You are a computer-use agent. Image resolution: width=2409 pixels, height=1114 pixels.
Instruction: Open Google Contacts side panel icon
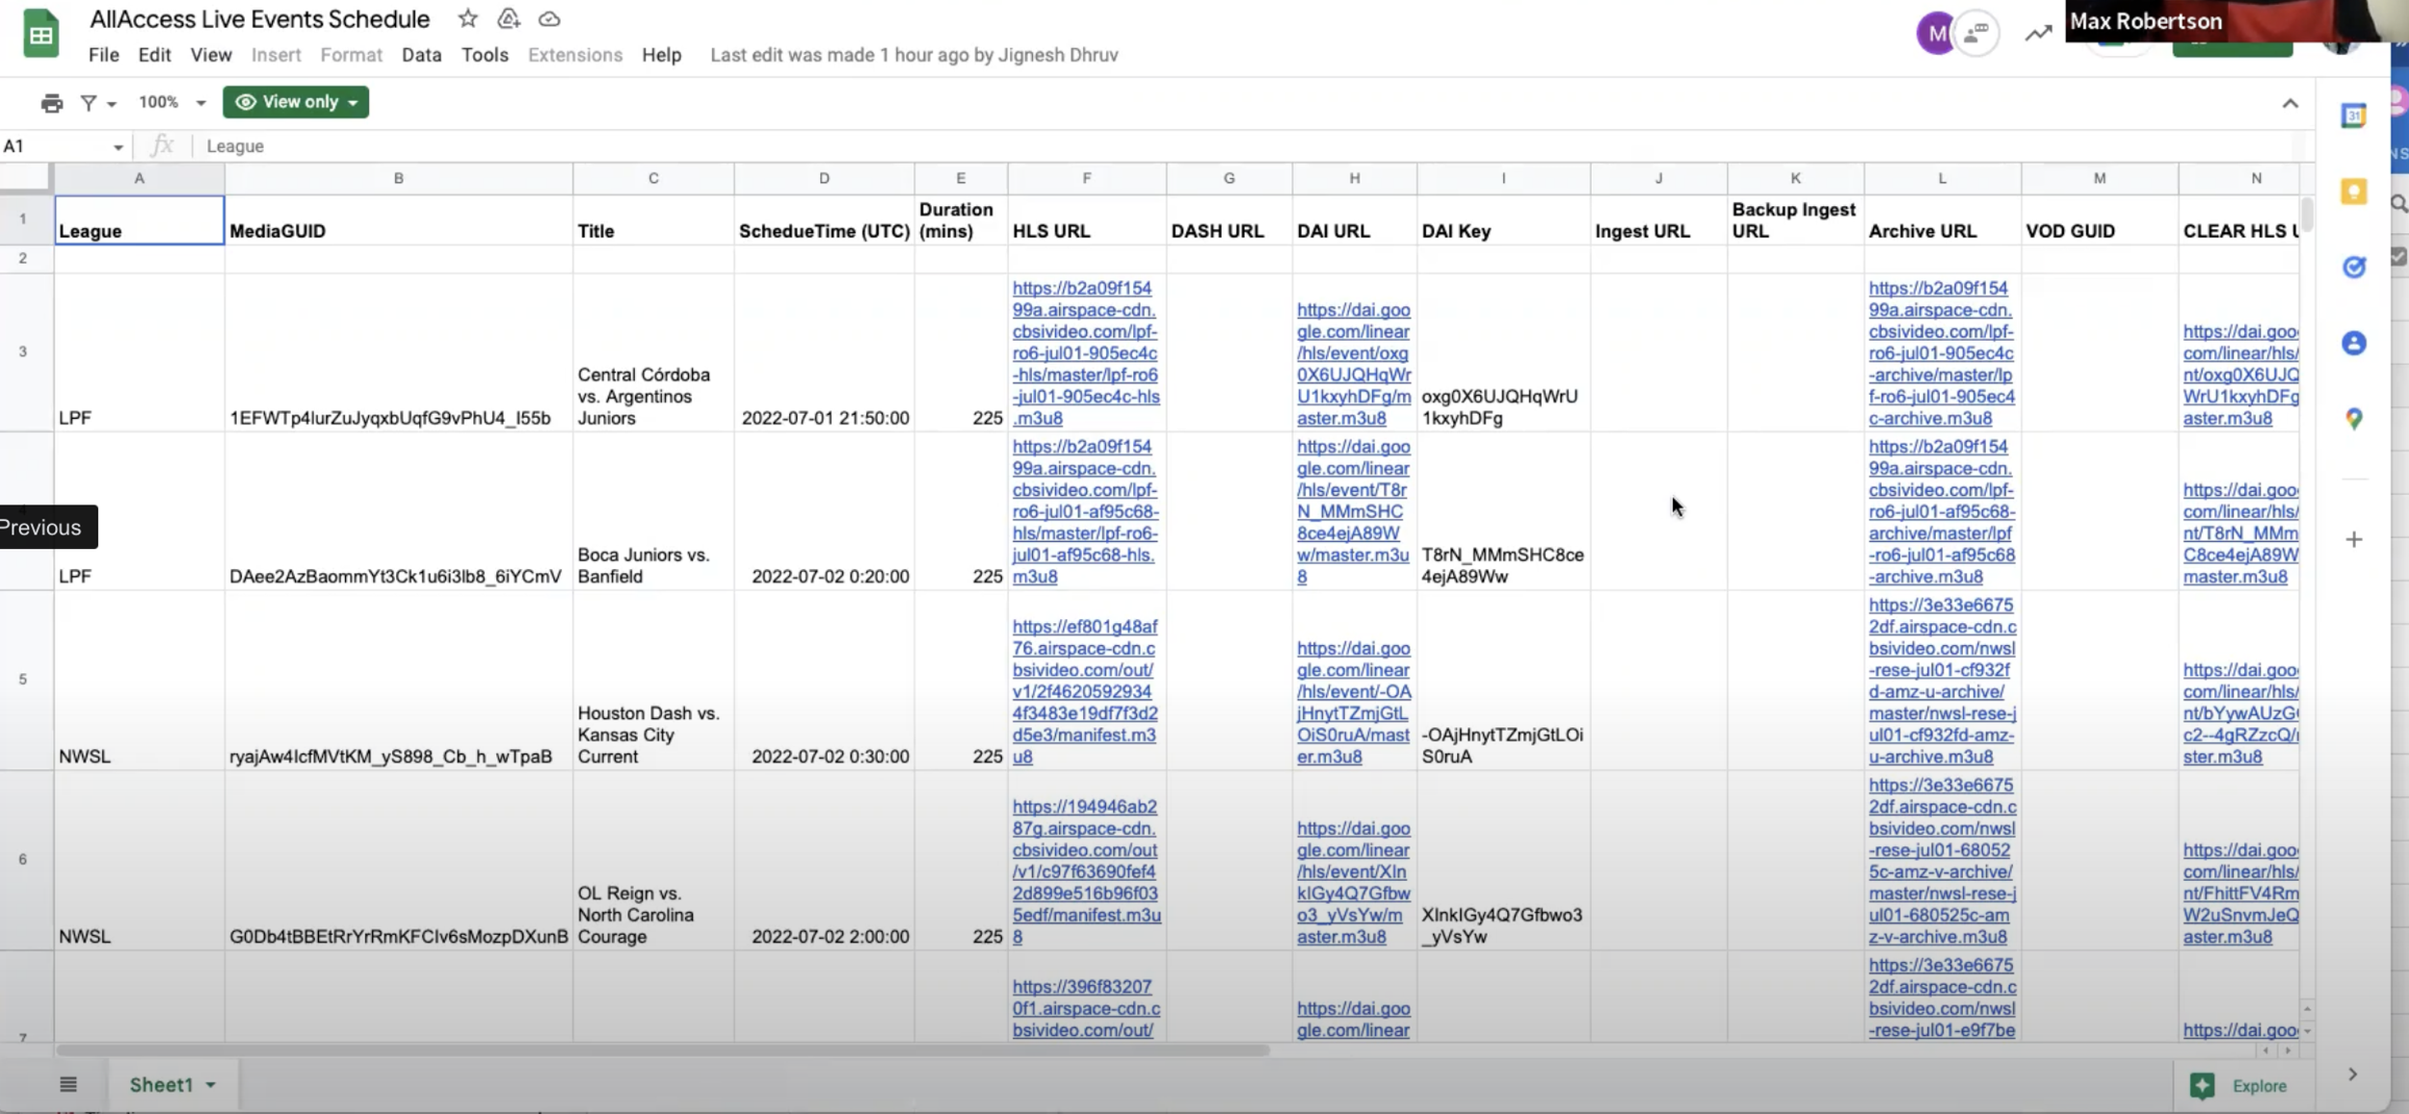(2353, 343)
